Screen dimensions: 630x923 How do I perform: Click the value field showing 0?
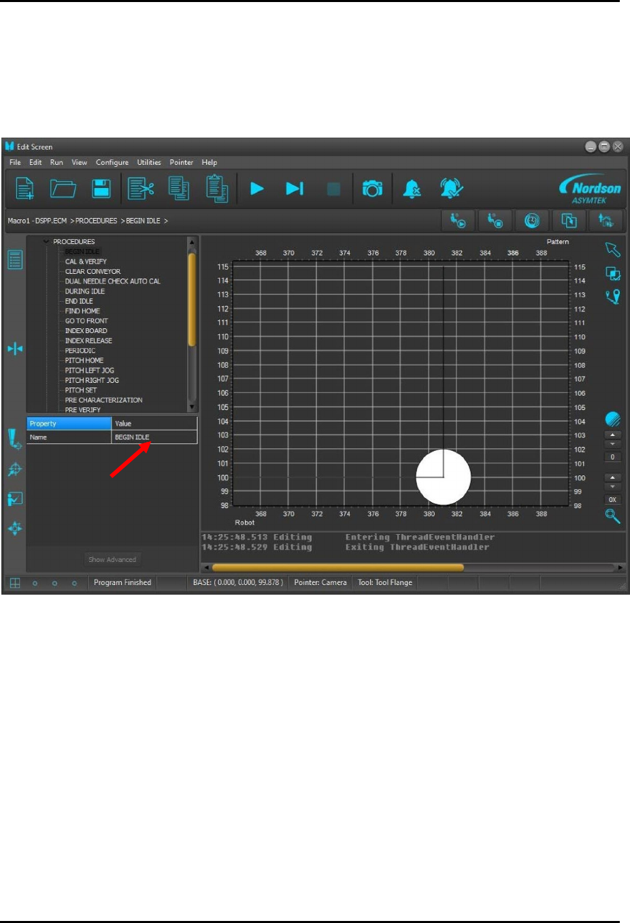612,457
